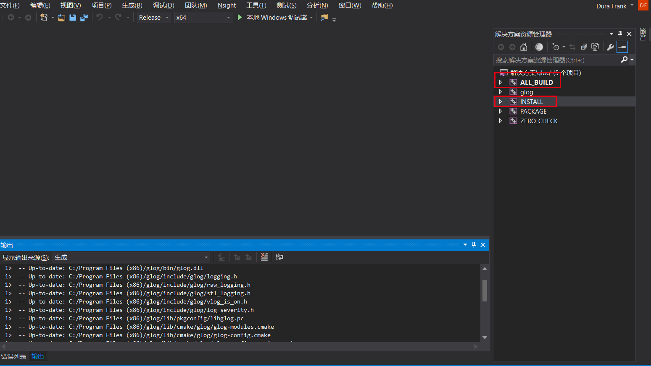
Task: Toggle word wrap in the Output window
Action: pyautogui.click(x=279, y=257)
